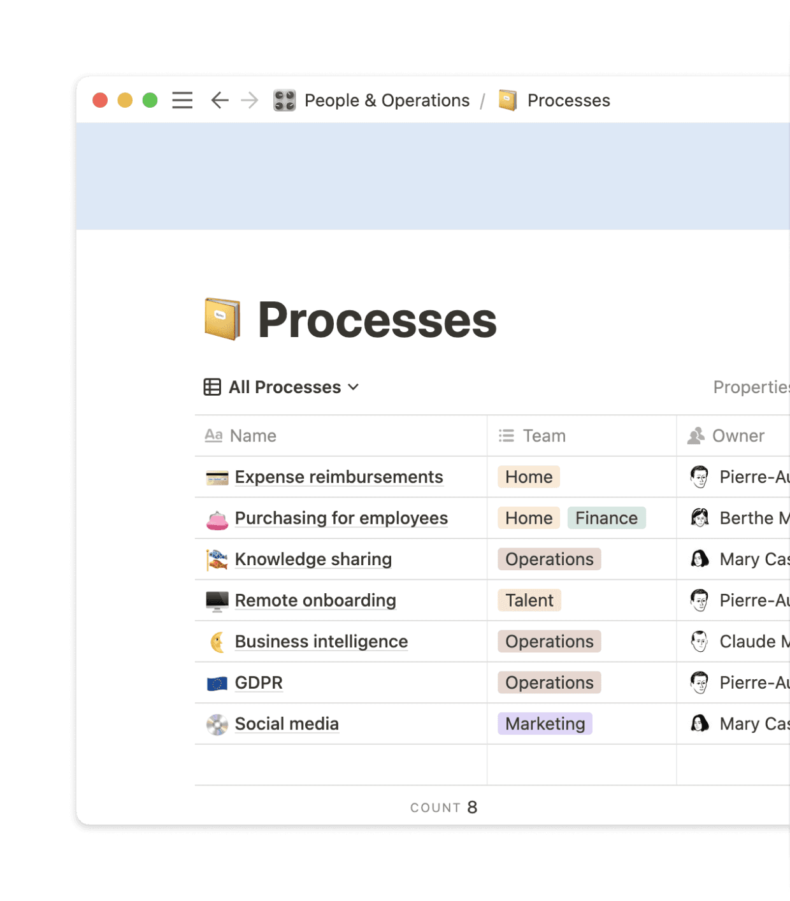Click the credit card emoji beside Expense reimbursements
The width and height of the screenshot is (790, 901).
217,477
